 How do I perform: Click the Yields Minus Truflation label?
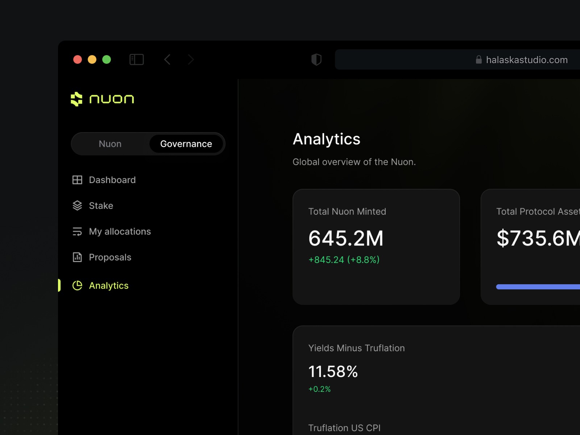(357, 348)
